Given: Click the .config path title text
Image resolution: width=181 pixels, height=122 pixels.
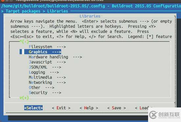Looking at the screenshot, I should coord(53,6).
